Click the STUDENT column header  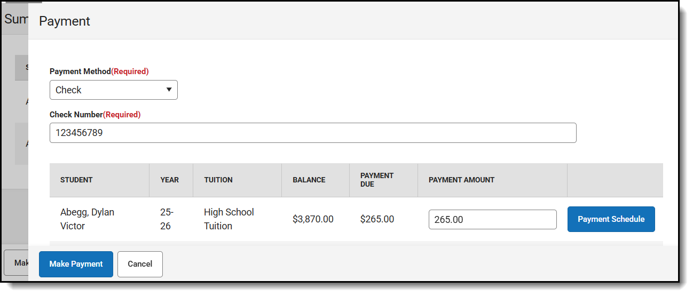[76, 180]
